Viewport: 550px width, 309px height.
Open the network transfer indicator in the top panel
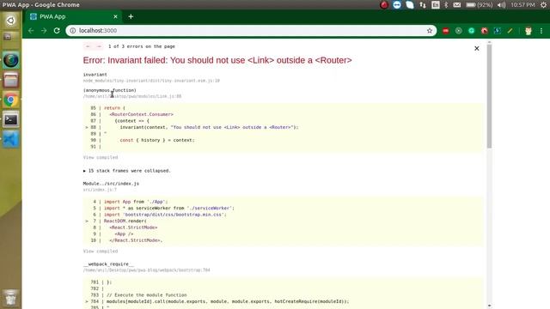pos(423,5)
